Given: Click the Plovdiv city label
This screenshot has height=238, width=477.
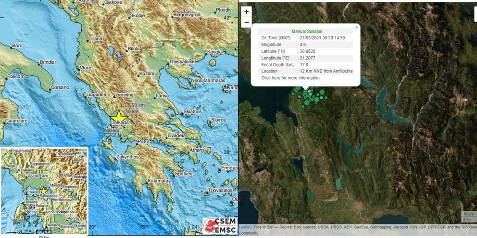Looking at the screenshot, I should 224,10.
